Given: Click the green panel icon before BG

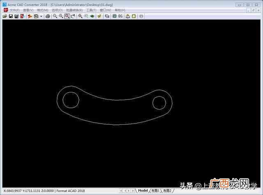Looking at the screenshot, I should pyautogui.click(x=115, y=16).
